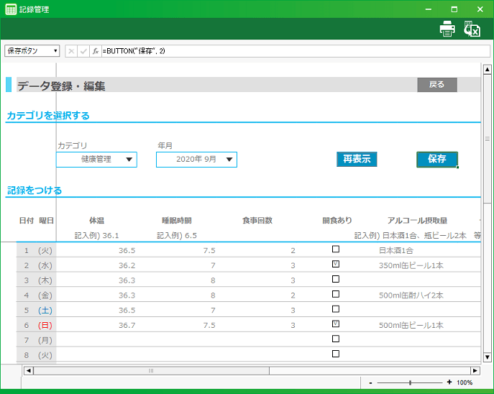The width and height of the screenshot is (494, 394).
Task: Select the row header for day 5 (土)
Action: pos(36,310)
